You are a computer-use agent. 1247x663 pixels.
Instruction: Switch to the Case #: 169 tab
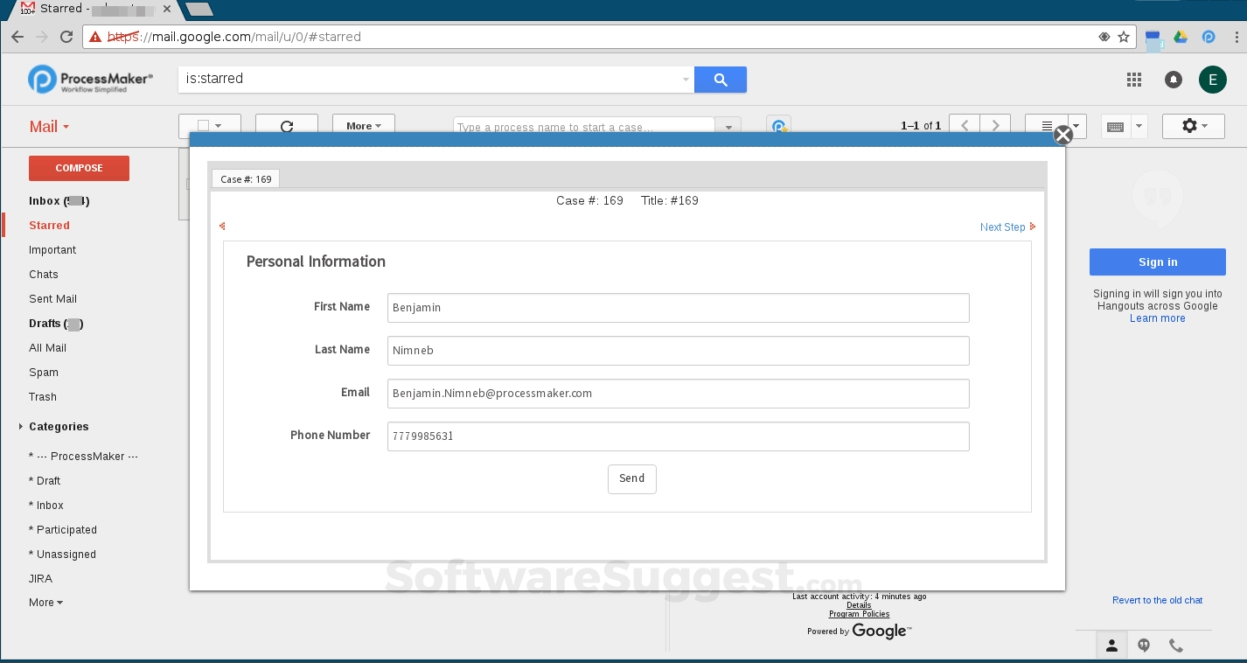pyautogui.click(x=245, y=178)
